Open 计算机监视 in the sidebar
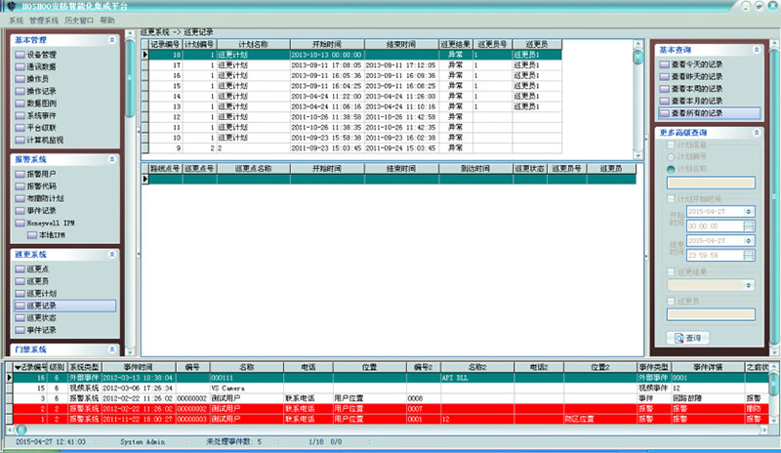This screenshot has width=781, height=453. [44, 138]
